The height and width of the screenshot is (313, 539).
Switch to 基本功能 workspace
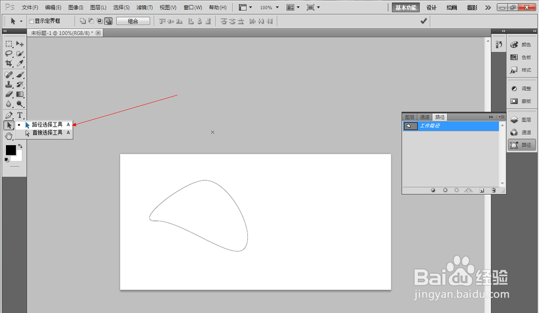406,8
